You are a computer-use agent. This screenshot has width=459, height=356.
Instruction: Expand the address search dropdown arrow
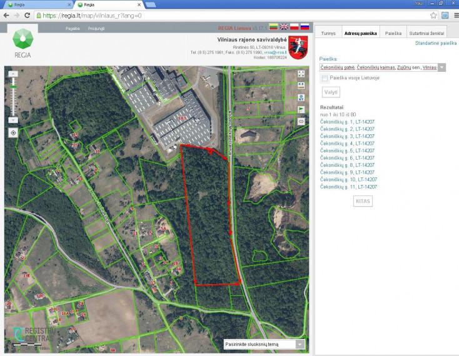coord(441,67)
